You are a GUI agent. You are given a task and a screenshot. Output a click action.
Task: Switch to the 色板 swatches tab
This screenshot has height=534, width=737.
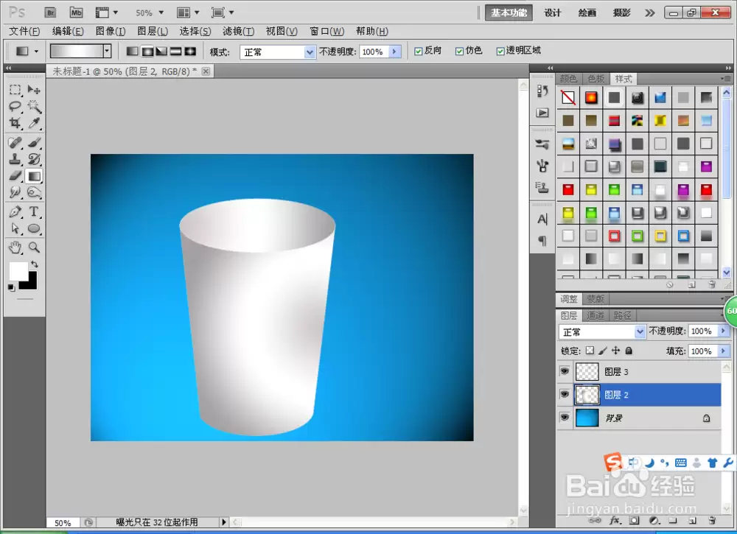point(596,79)
